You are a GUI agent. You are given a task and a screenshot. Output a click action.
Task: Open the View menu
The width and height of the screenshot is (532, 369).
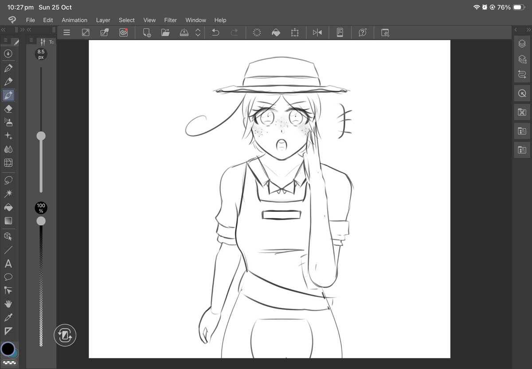149,20
